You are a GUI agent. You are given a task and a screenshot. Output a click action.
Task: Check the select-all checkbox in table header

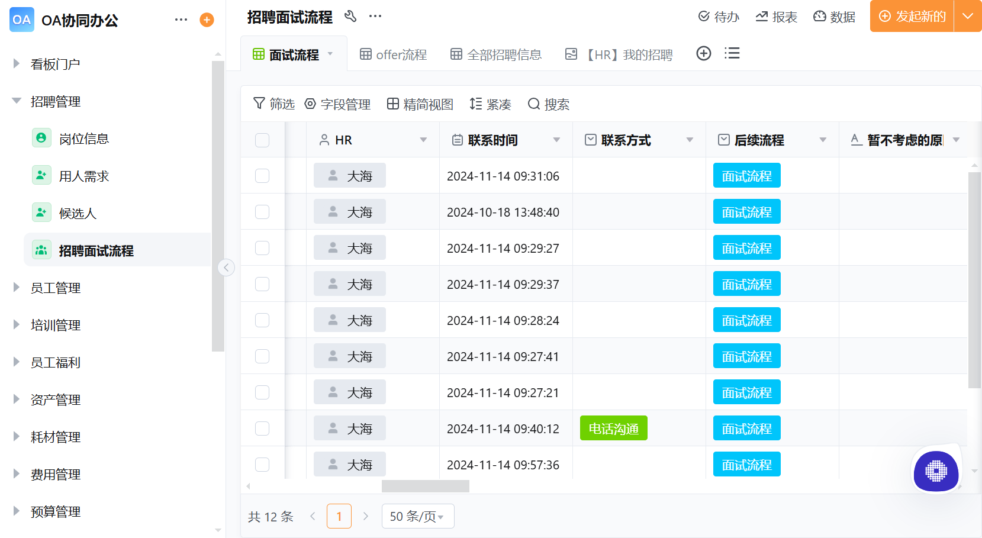point(262,140)
